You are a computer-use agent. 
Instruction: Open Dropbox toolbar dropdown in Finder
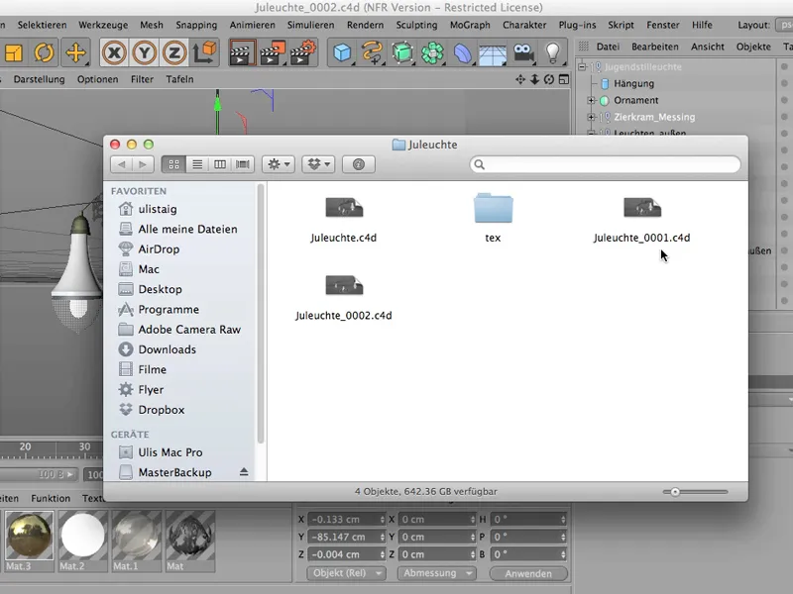point(318,164)
